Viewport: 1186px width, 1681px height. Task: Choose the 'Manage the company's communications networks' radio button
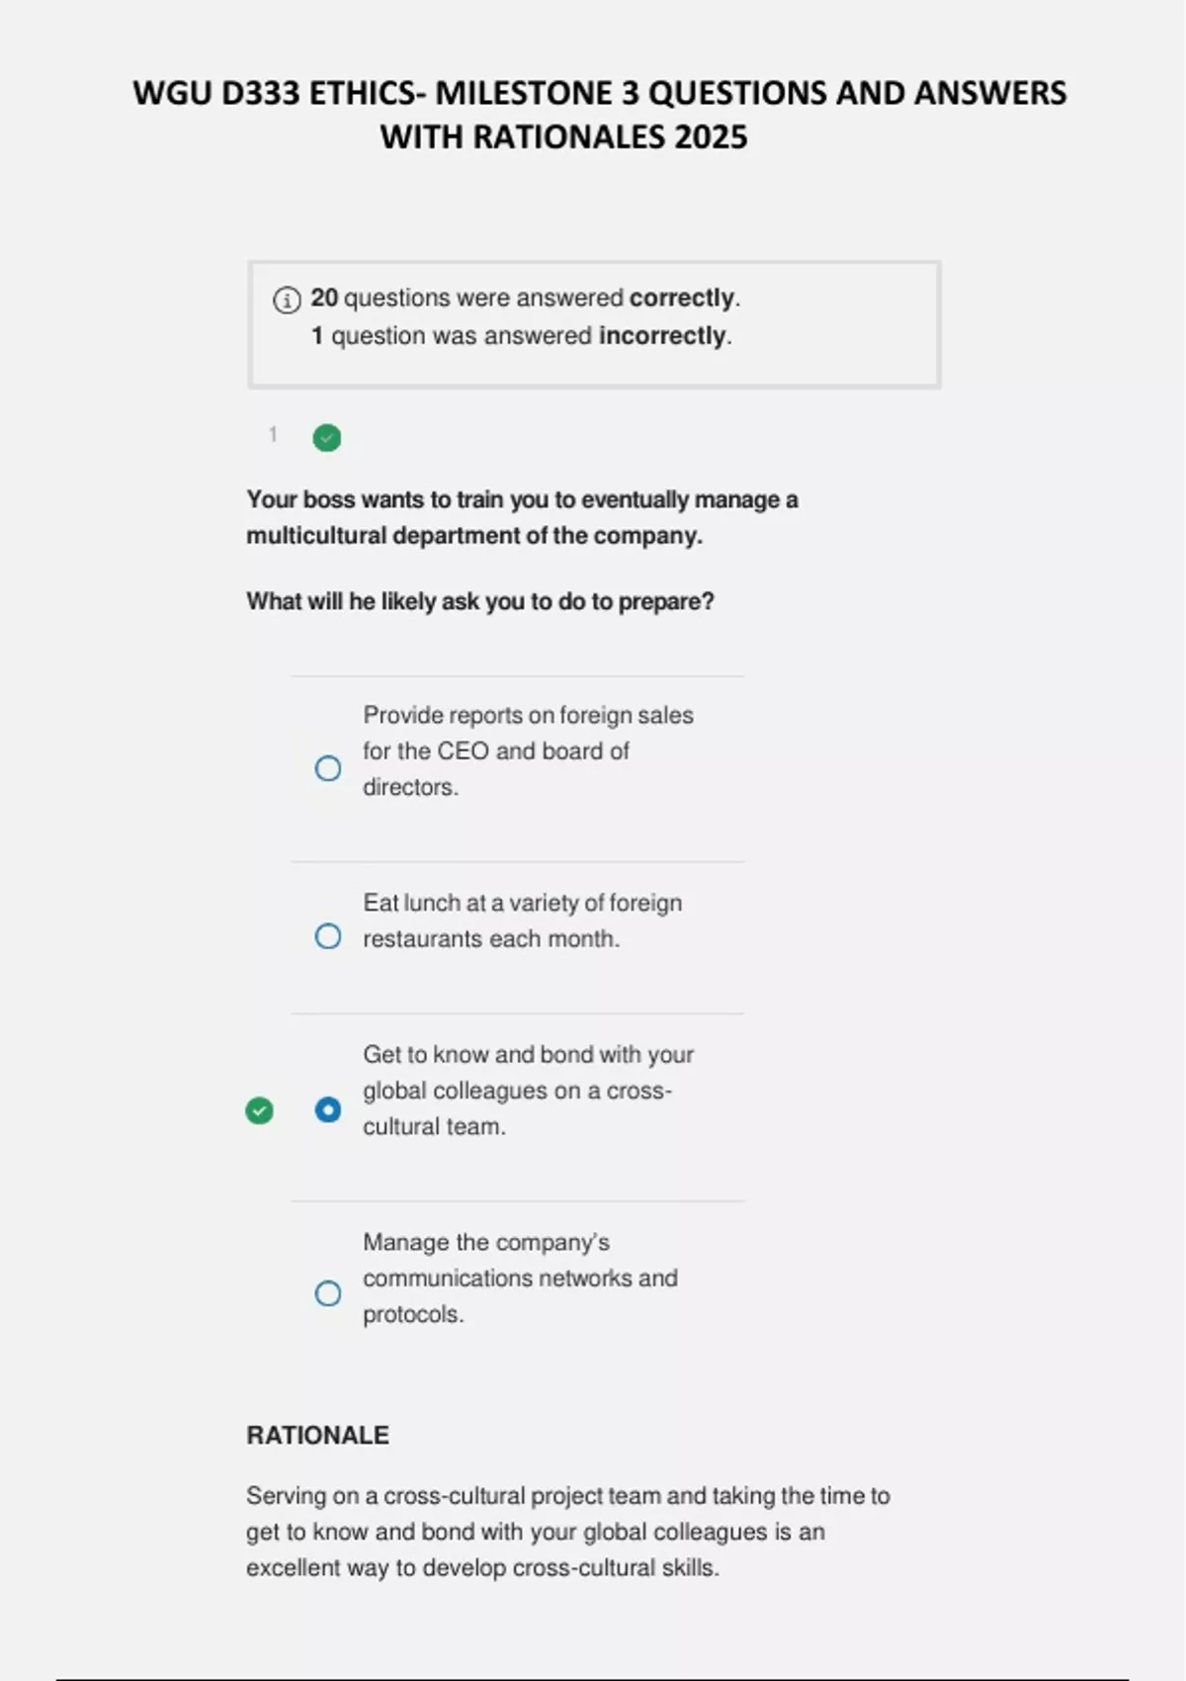tap(328, 1293)
